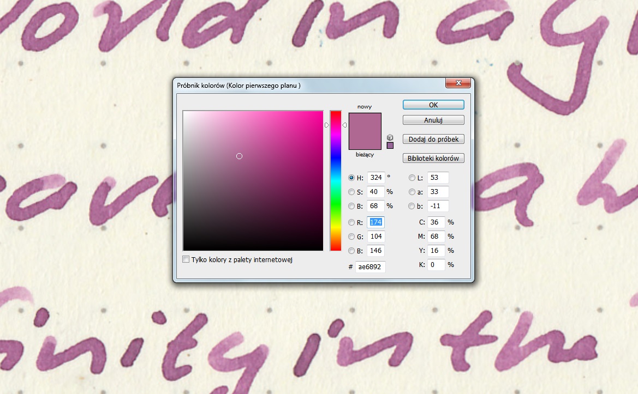
Task: Select the S saturation radio button
Action: (x=352, y=192)
